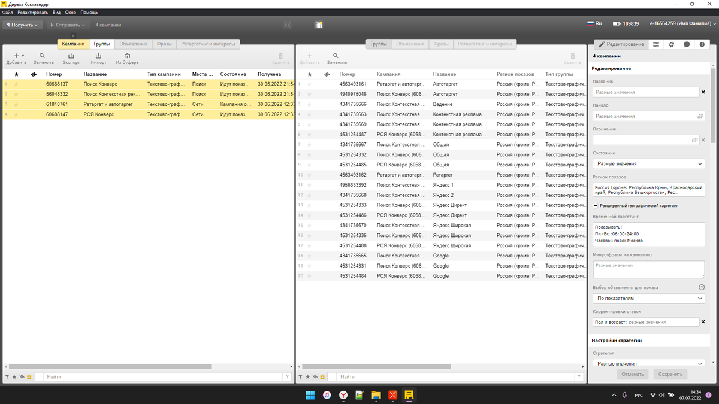Click the Название input field
The width and height of the screenshot is (719, 404).
pyautogui.click(x=646, y=92)
